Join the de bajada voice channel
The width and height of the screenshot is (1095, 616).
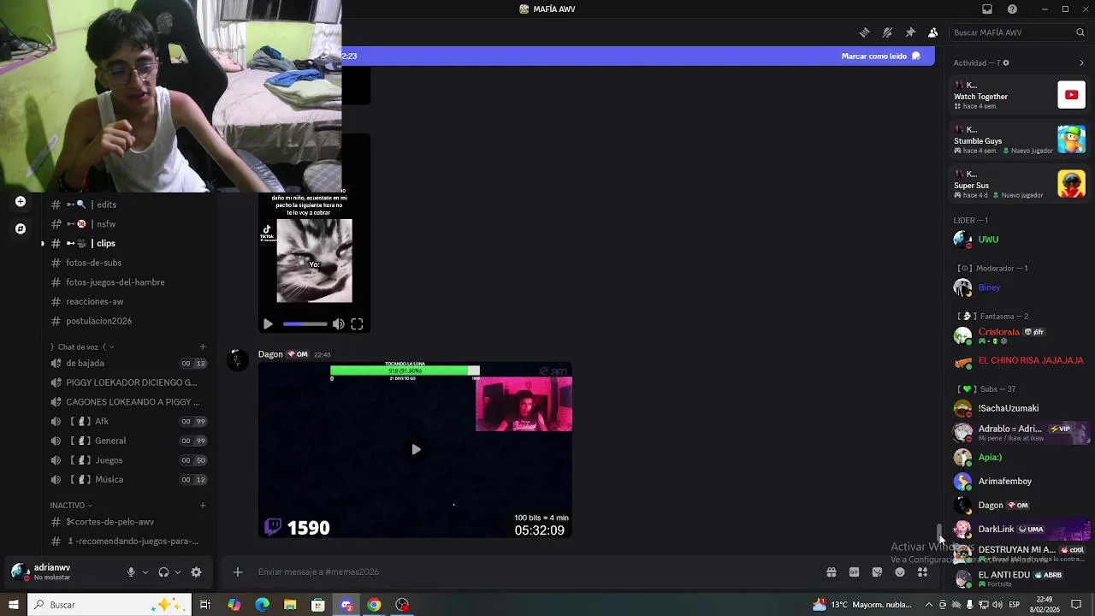point(128,363)
